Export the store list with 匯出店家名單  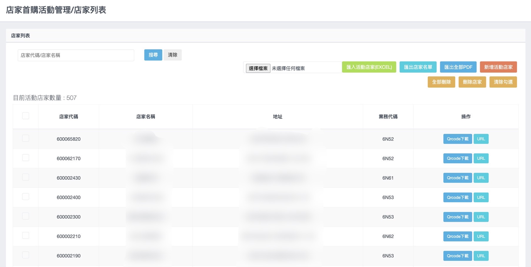click(x=418, y=67)
